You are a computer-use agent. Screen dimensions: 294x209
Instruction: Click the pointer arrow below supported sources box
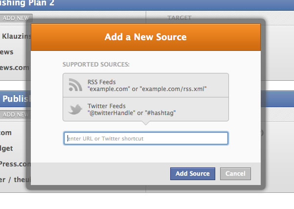tap(146, 123)
